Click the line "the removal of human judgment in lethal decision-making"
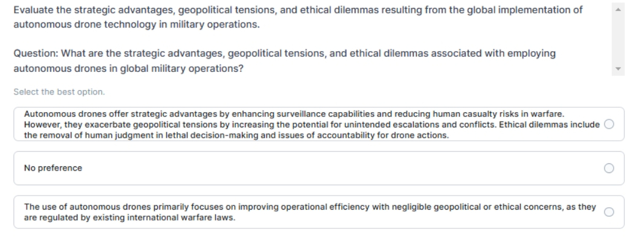 tap(237, 135)
